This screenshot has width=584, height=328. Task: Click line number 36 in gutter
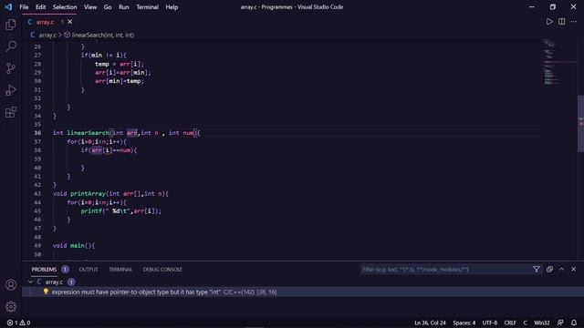tap(37, 133)
